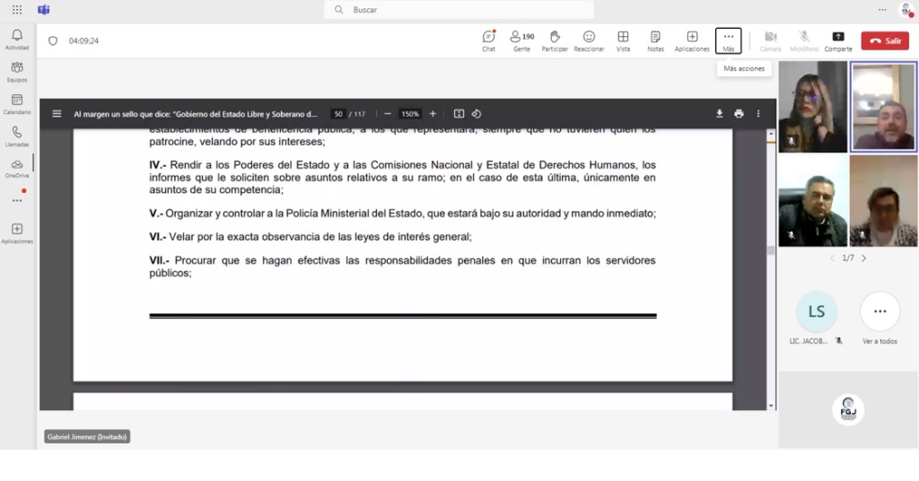Download the PDF document
Screen dimensions: 919x481
(719, 114)
